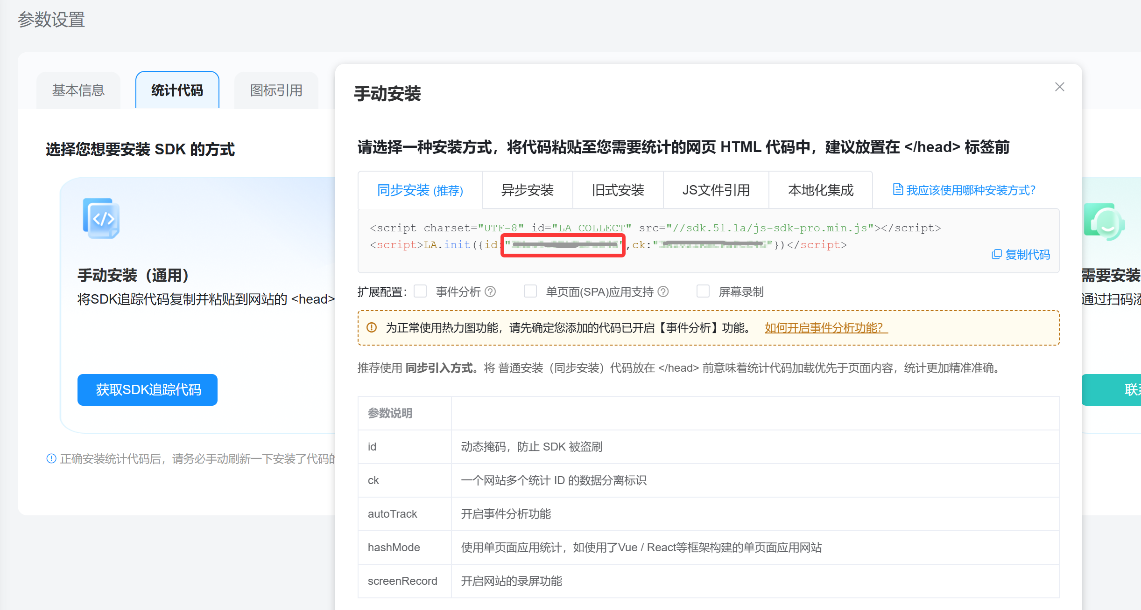
Task: Click the info icon before 正确安装统计代码后
Action: click(x=51, y=458)
